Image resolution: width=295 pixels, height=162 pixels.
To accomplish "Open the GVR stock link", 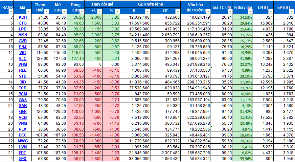I will [x=23, y=41].
